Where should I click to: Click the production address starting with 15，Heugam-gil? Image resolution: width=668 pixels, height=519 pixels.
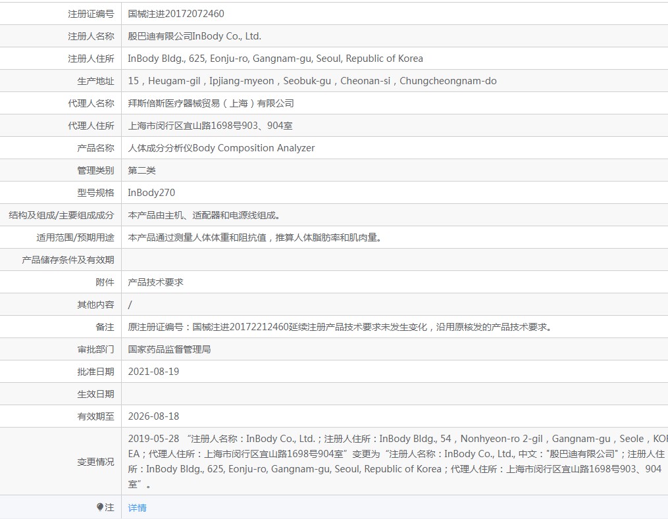point(312,81)
